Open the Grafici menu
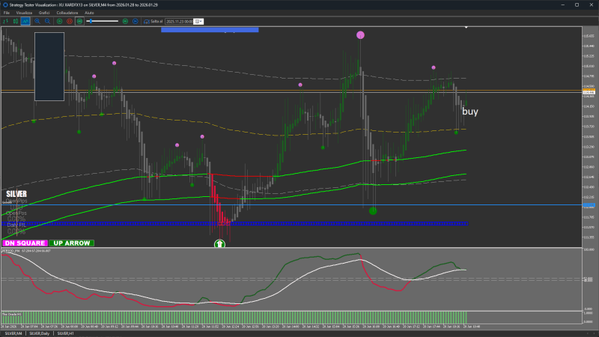Screen dimensions: 599x337 [x=44, y=13]
